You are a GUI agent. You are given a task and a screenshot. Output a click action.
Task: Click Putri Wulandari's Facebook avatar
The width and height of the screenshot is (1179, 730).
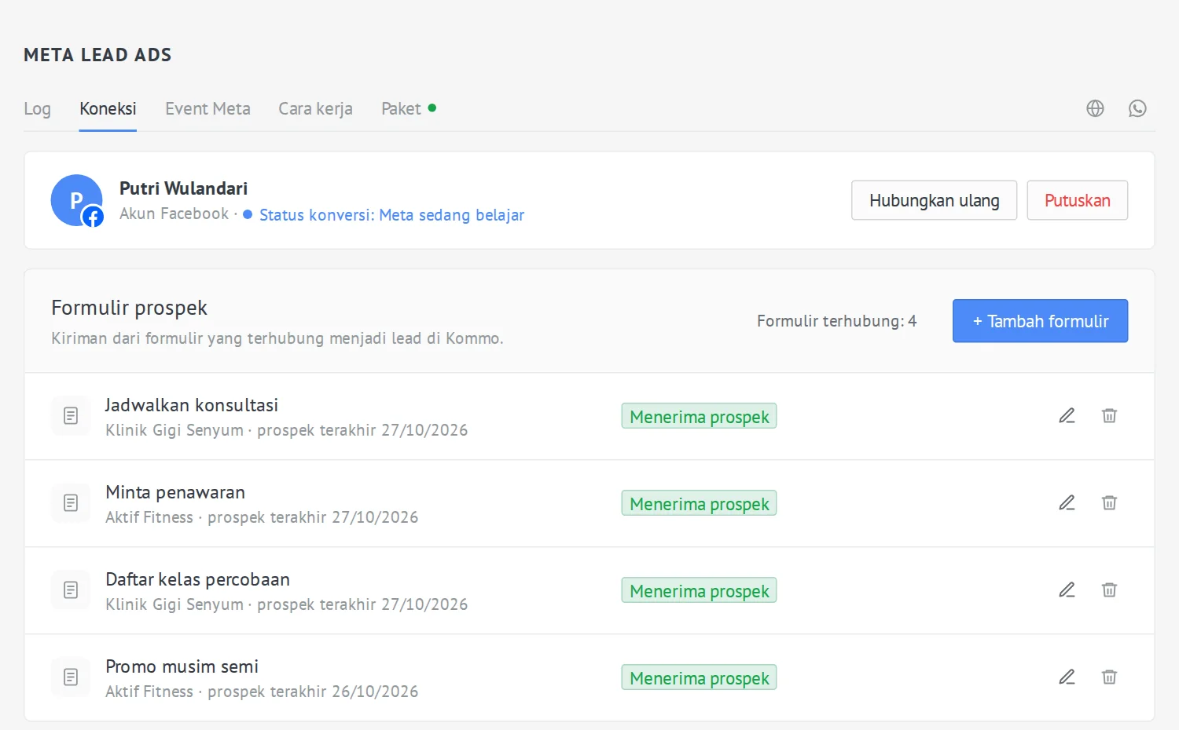coord(77,200)
